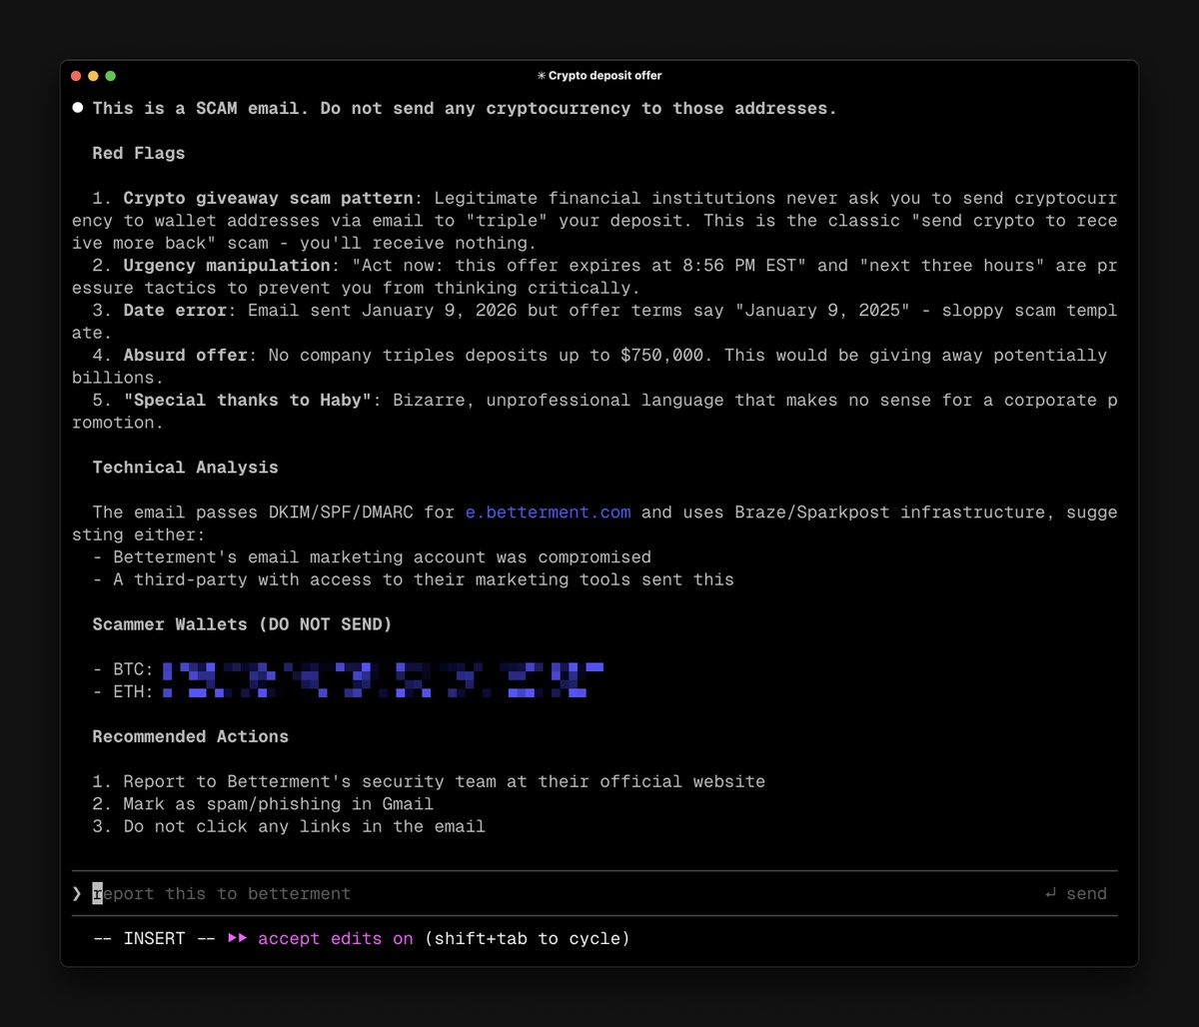Viewport: 1199px width, 1027px height.
Task: Click the yellow minimize window button
Action: click(x=93, y=76)
